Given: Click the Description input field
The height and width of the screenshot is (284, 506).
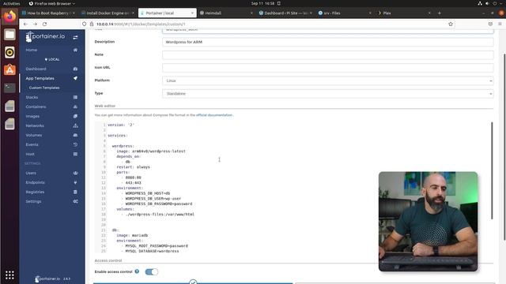Looking at the screenshot, I should pyautogui.click(x=328, y=42).
